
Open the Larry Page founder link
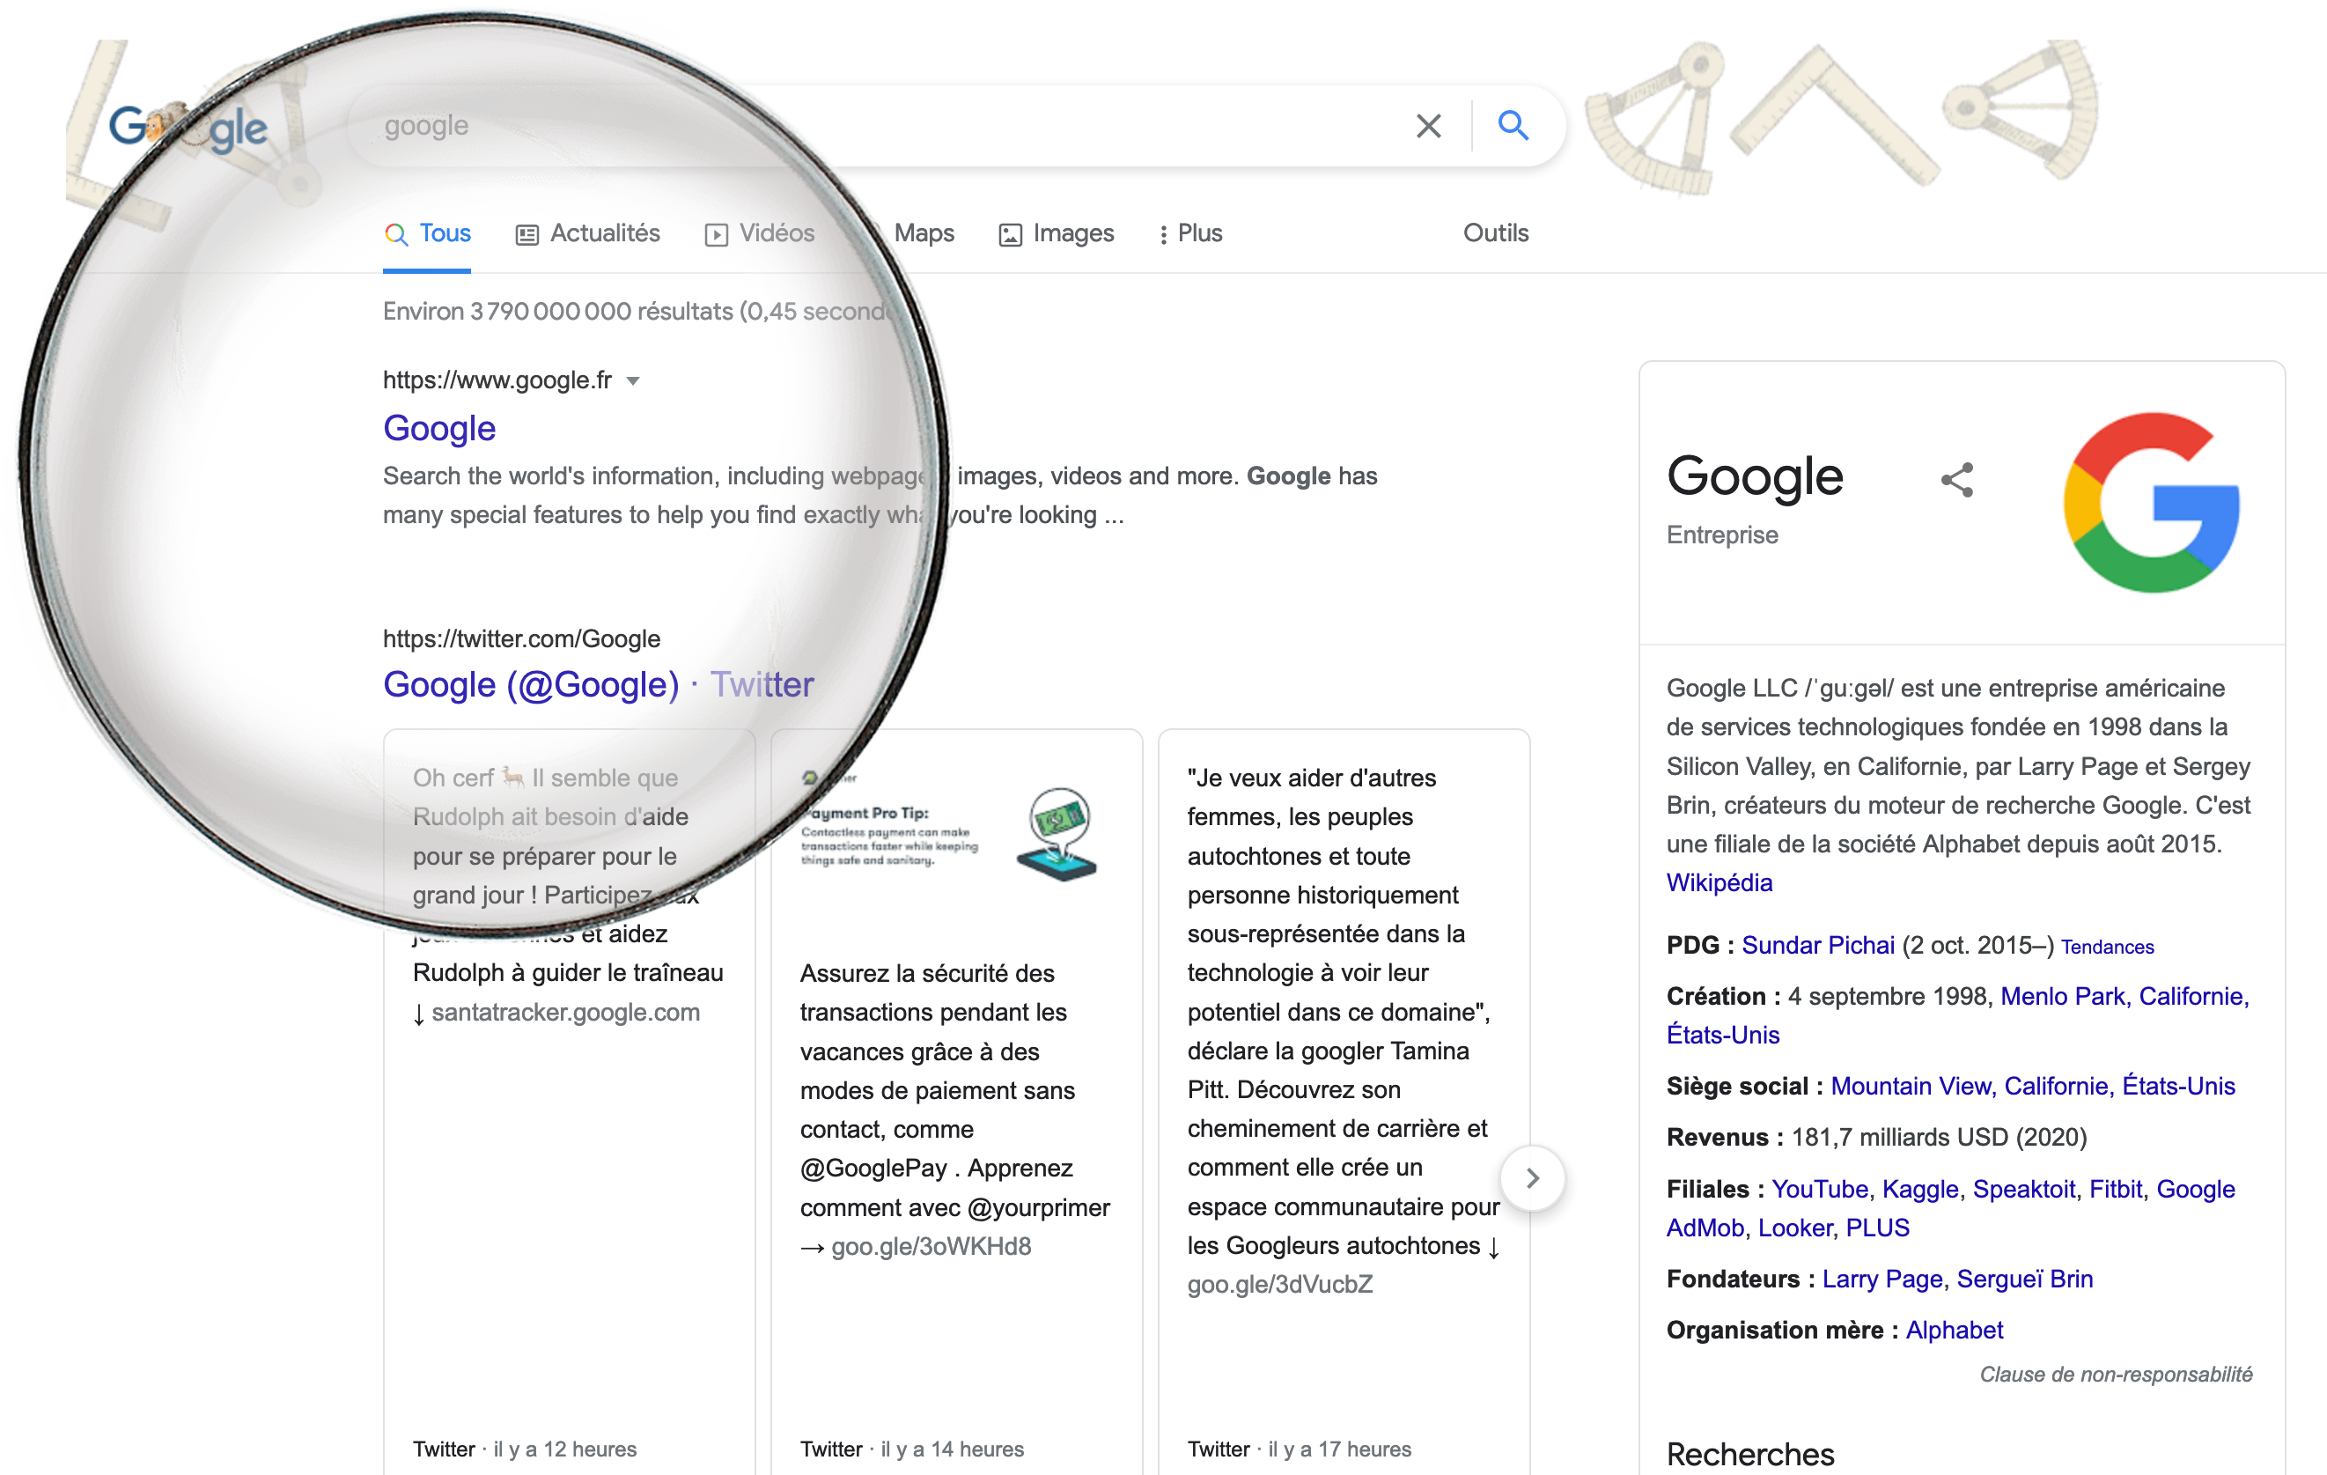(1882, 1279)
